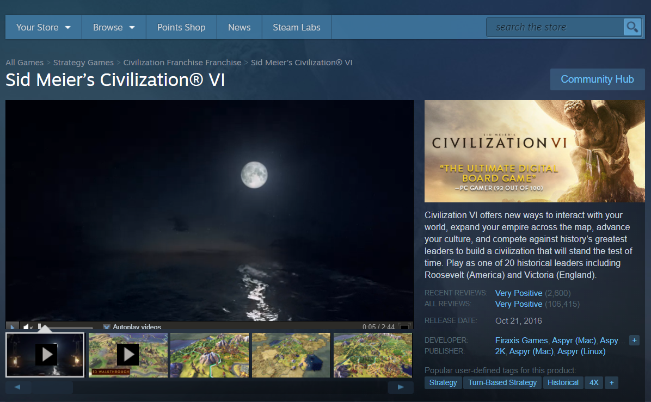Open the Your Store dropdown
Image resolution: width=651 pixels, height=402 pixels.
[44, 27]
